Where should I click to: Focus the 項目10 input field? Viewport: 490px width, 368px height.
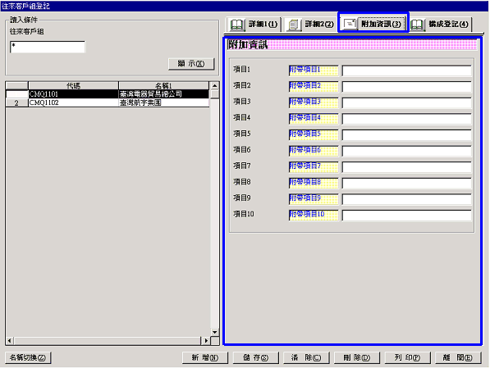click(x=406, y=216)
